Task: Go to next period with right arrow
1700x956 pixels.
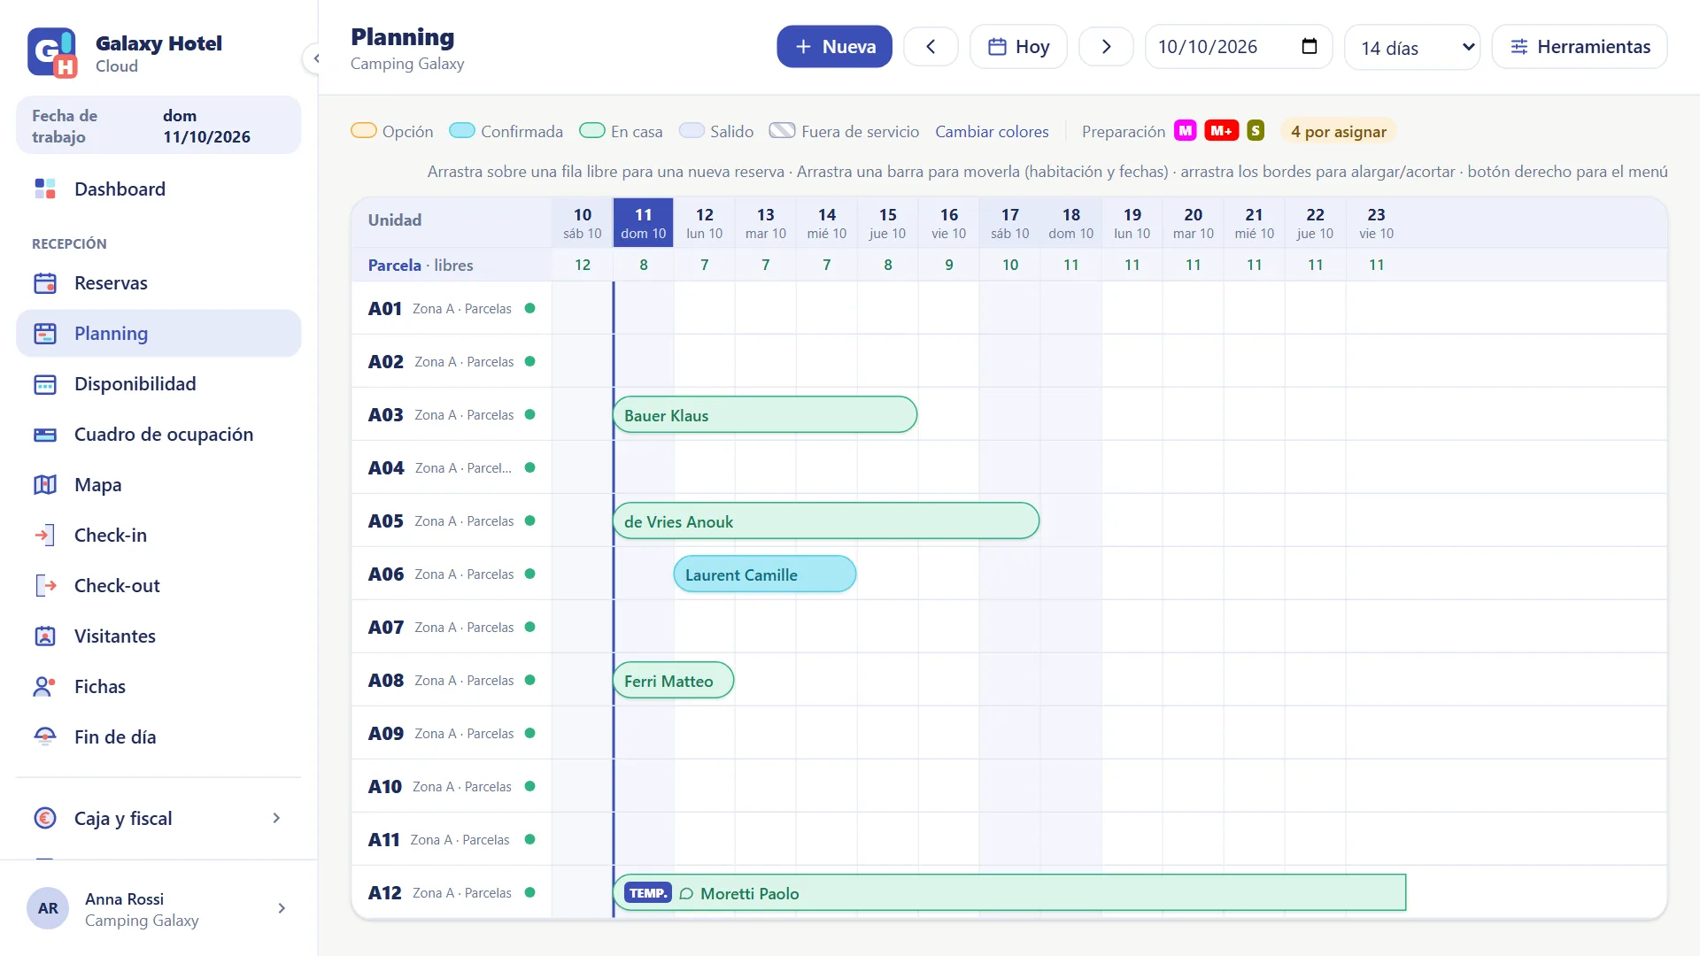Action: click(x=1106, y=47)
